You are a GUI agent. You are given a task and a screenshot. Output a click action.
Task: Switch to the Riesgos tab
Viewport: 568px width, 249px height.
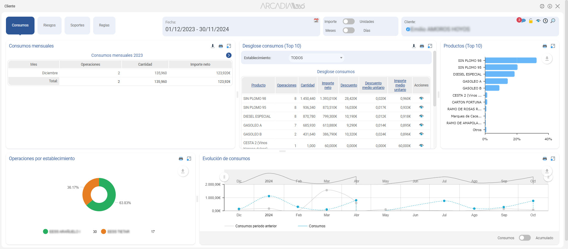click(x=49, y=26)
